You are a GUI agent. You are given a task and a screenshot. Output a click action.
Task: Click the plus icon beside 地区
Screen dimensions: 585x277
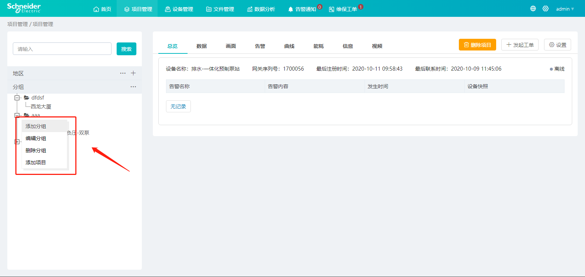coord(133,73)
